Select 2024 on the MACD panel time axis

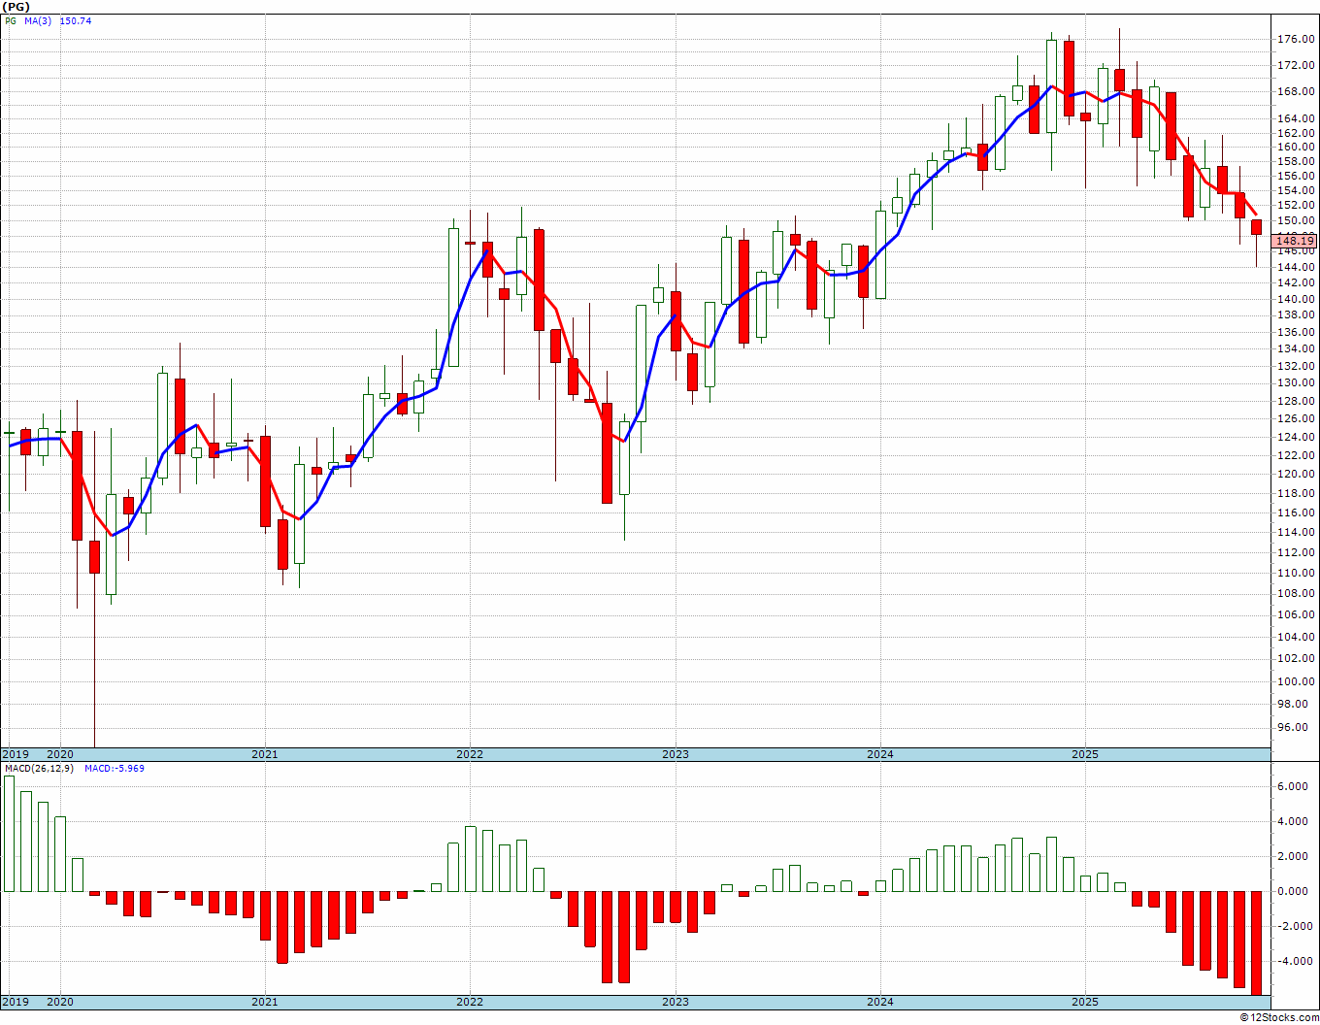pyautogui.click(x=880, y=1002)
